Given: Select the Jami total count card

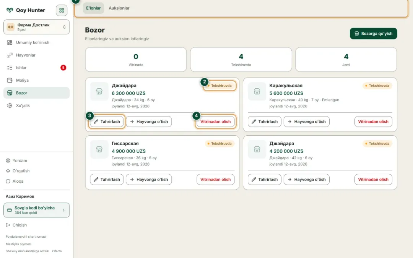Looking at the screenshot, I should coord(346,60).
